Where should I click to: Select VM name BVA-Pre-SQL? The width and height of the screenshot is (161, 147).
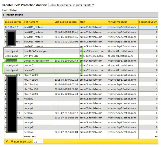tap(31, 56)
